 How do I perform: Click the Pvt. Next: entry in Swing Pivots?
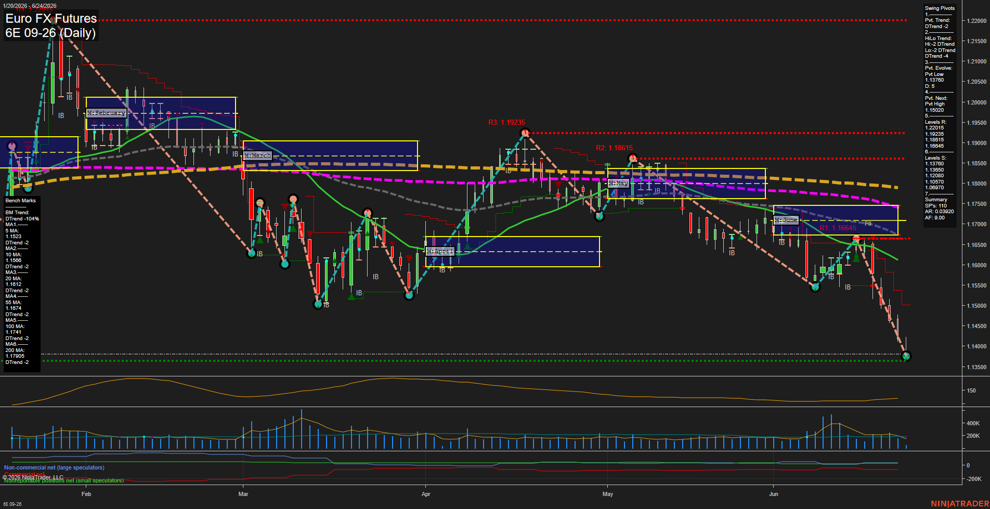(x=936, y=98)
